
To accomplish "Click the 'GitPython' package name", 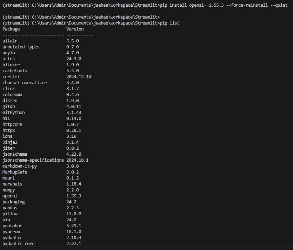I will [13, 113].
